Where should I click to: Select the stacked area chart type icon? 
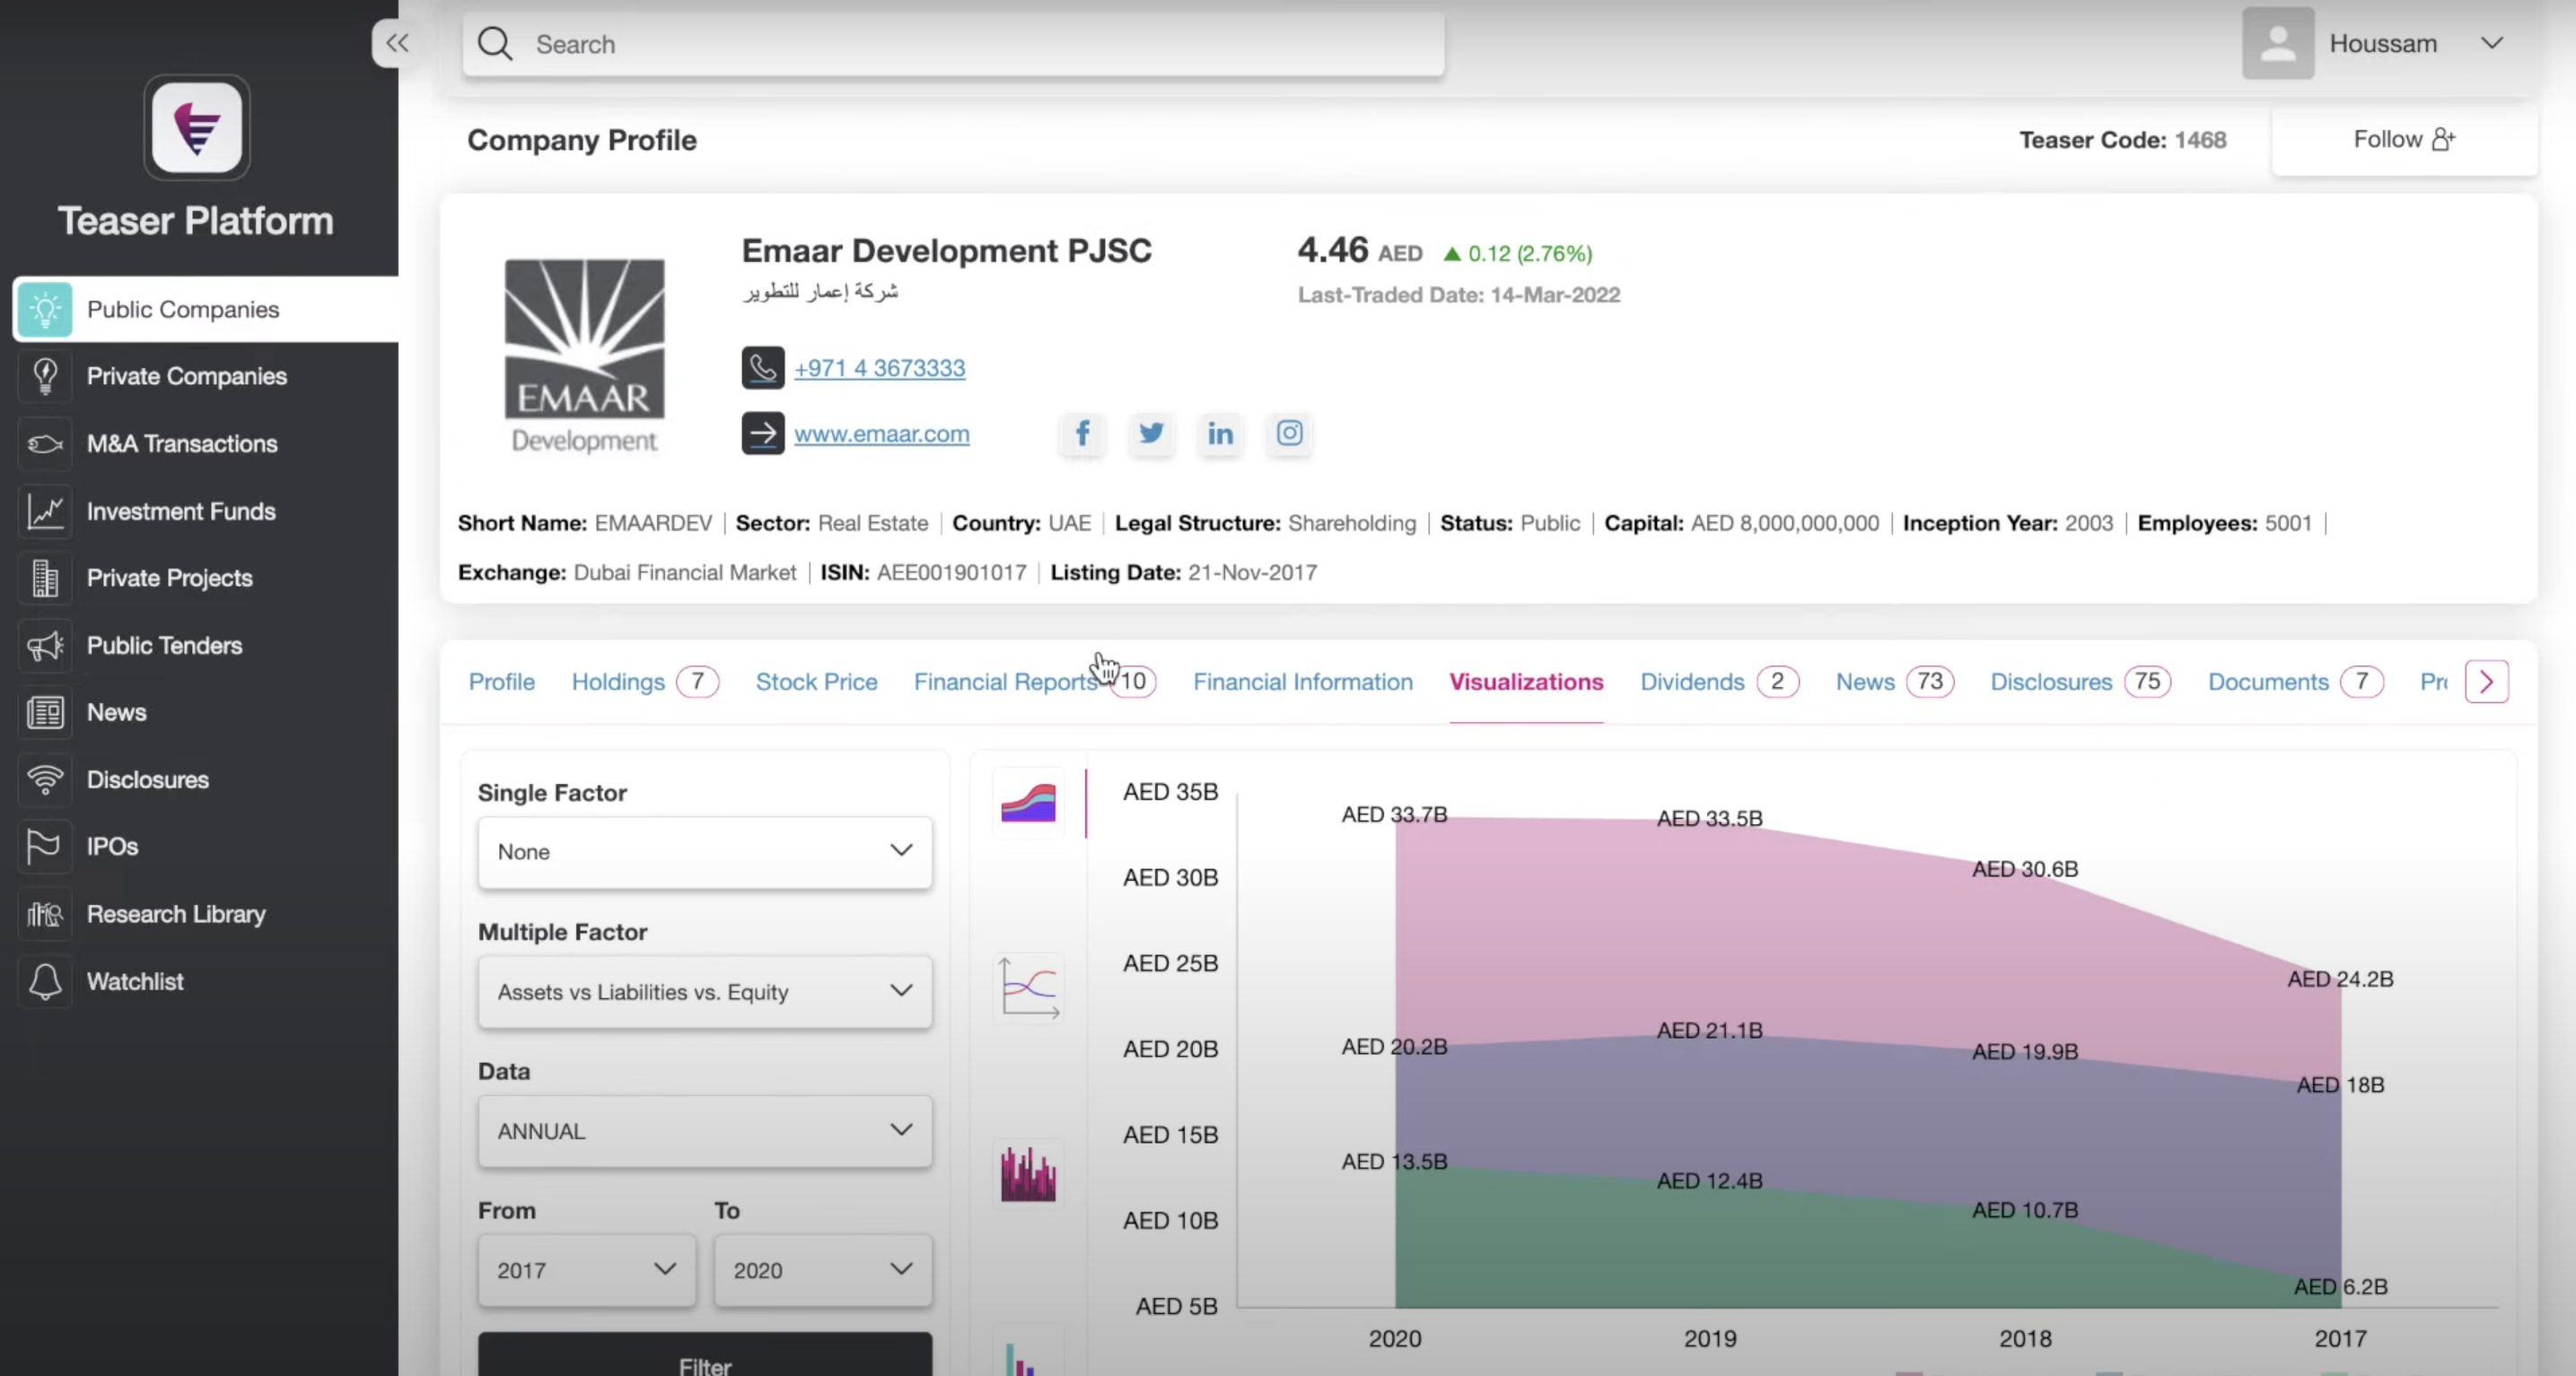(x=1028, y=803)
